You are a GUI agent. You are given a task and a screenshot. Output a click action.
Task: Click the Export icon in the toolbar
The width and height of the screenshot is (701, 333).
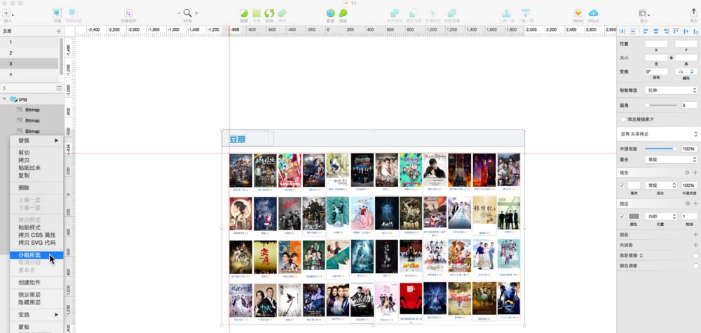[x=693, y=13]
